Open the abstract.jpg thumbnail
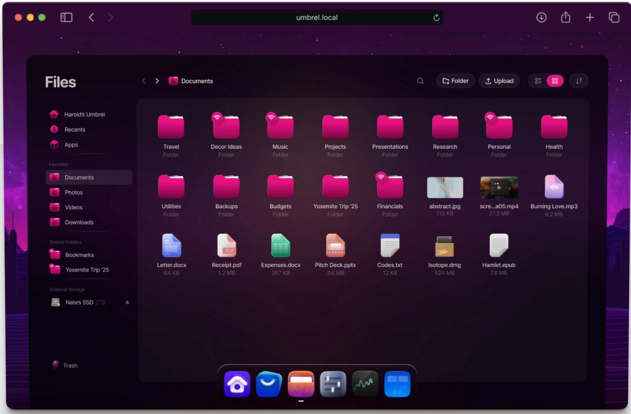Screen dimensions: 631x414 pos(445,188)
